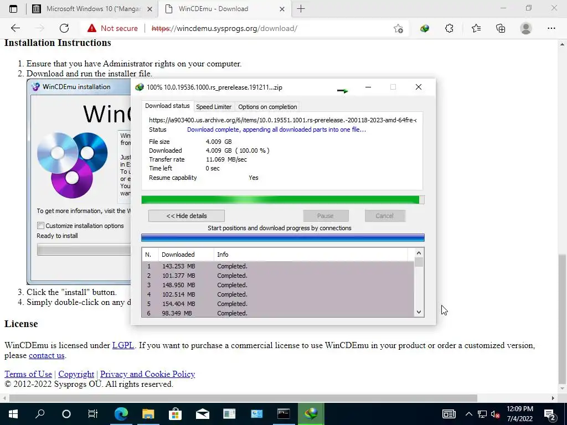567x425 pixels.
Task: Click the address bar URL
Action: click(224, 28)
